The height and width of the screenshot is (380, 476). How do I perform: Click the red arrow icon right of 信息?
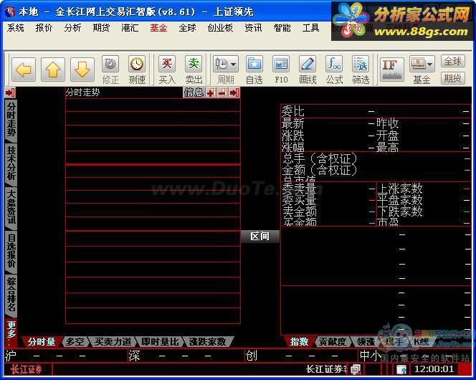234,92
